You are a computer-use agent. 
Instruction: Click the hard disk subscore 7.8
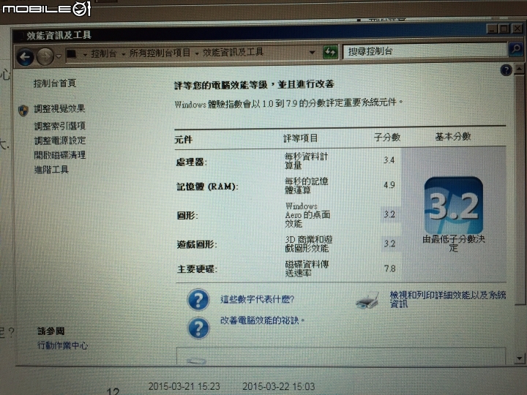[390, 268]
